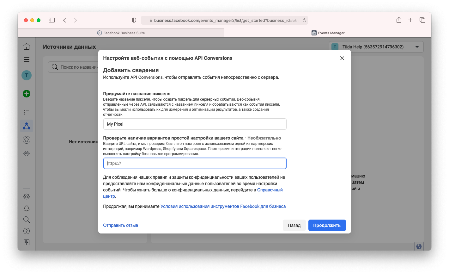This screenshot has width=449, height=274.
Task: Click the Safari address bar
Action: tap(224, 20)
